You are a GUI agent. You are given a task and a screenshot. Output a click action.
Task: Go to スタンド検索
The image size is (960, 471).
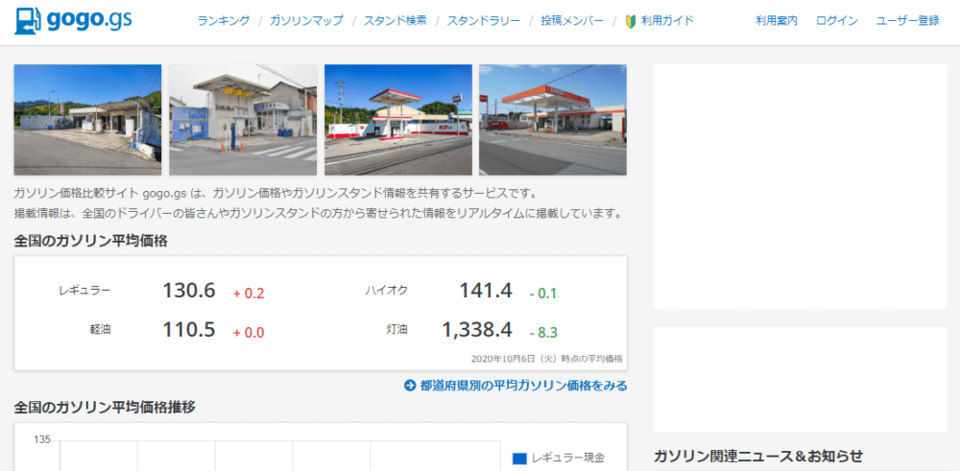pyautogui.click(x=395, y=21)
